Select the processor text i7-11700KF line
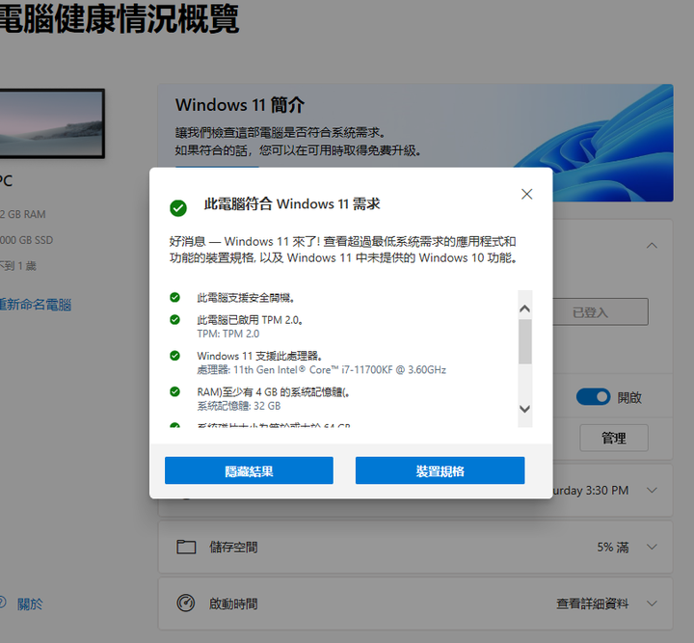 (321, 369)
